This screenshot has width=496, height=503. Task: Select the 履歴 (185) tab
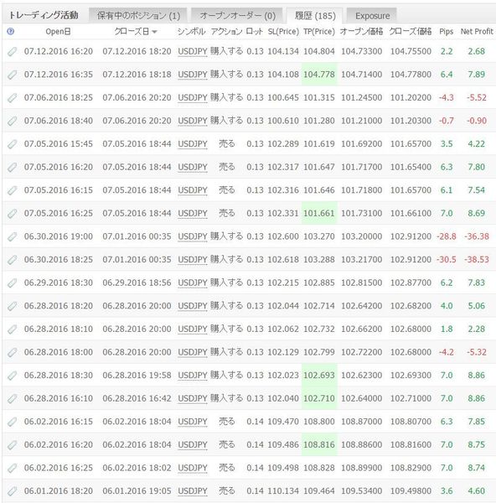point(315,15)
